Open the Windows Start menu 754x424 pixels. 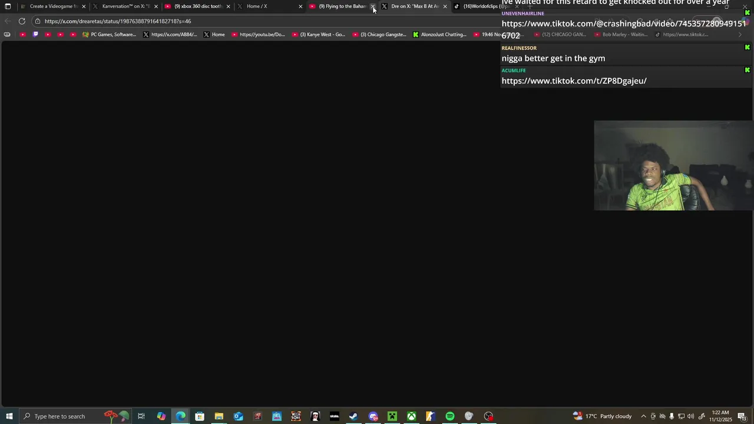9,416
